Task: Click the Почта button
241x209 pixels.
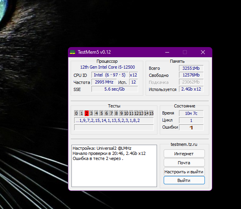Action: click(184, 163)
